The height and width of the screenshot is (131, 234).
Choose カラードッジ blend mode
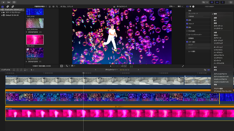[x=218, y=40]
